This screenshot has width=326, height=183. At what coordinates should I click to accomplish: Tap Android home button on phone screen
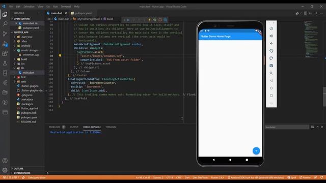(x=230, y=160)
